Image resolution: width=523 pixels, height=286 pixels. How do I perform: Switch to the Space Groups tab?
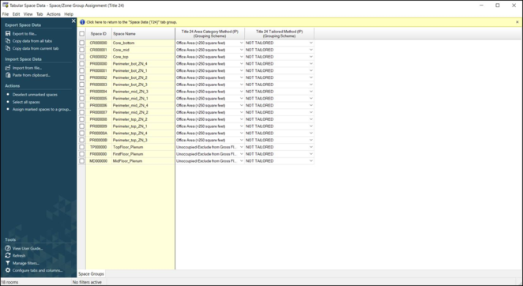[x=91, y=273]
